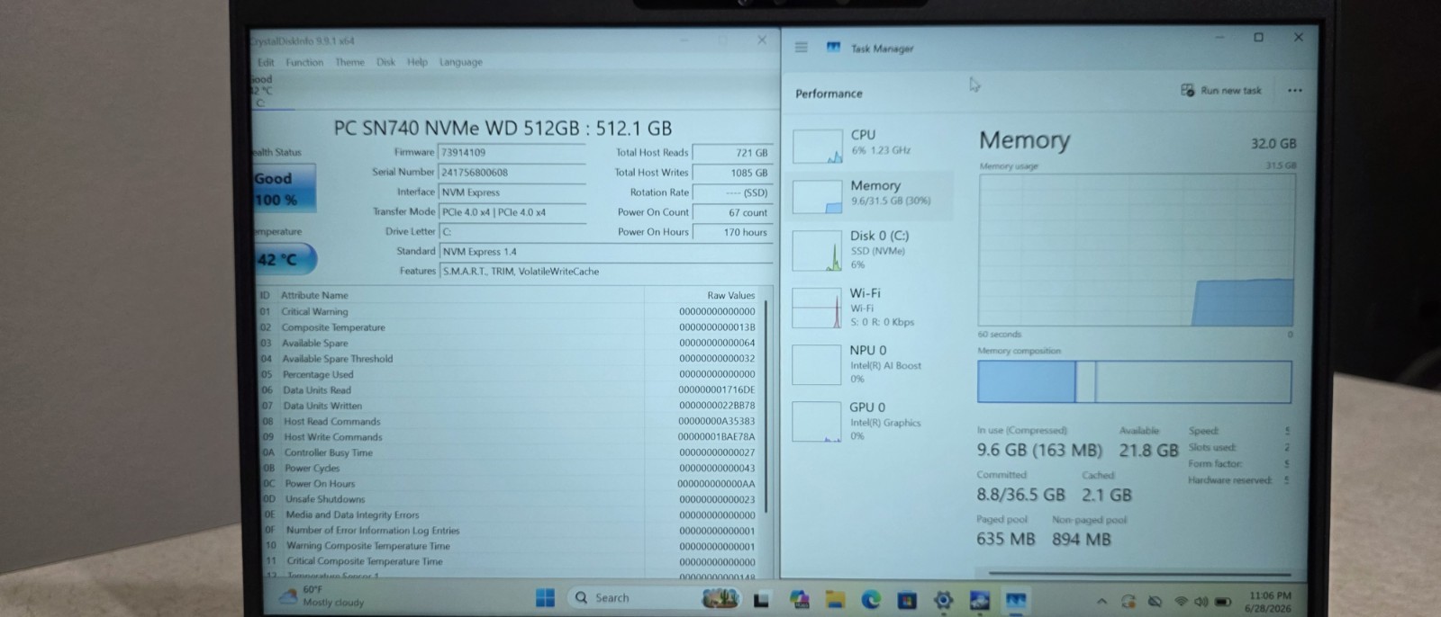
Task: Open the weather widget Mostly cloudy
Action: click(322, 596)
